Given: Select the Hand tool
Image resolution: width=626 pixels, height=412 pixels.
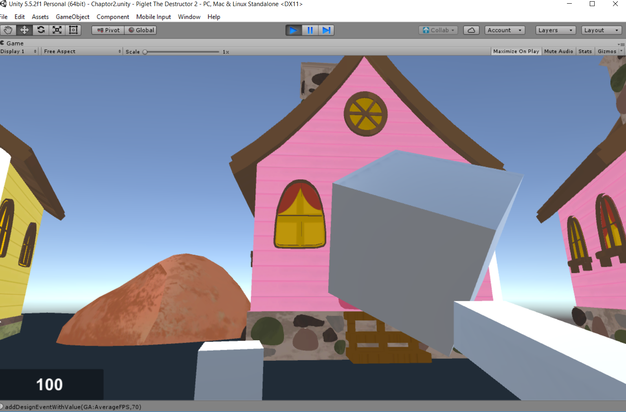Looking at the screenshot, I should (8, 30).
